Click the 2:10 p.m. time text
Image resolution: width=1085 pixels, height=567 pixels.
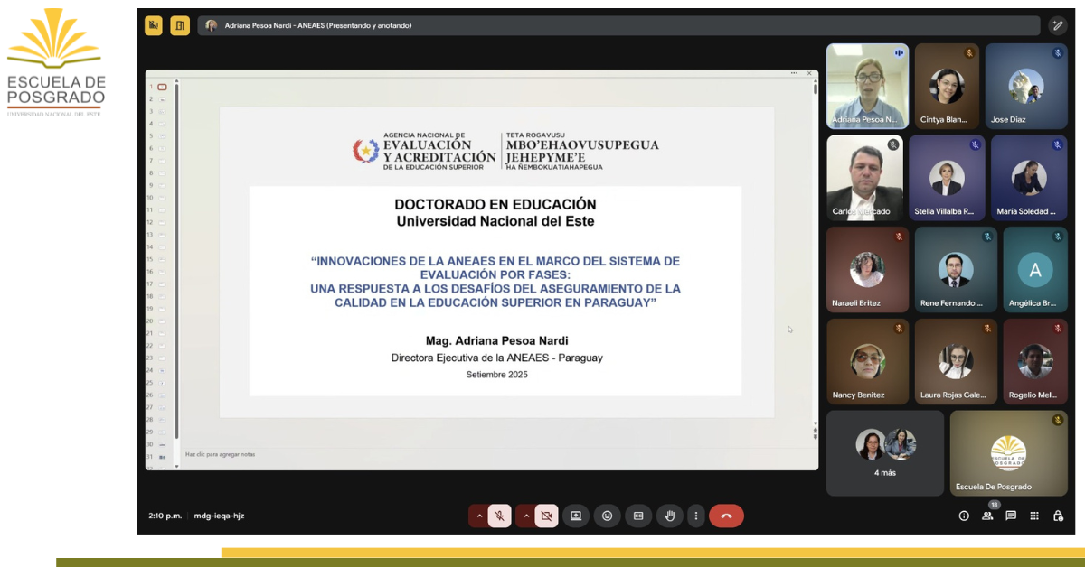(x=165, y=516)
